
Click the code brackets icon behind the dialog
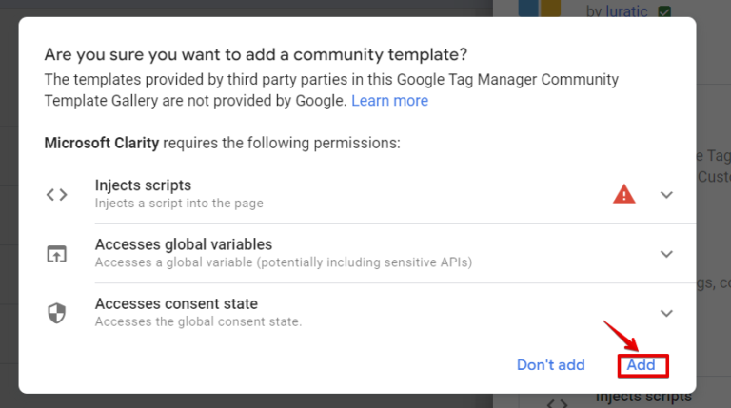tap(557, 403)
